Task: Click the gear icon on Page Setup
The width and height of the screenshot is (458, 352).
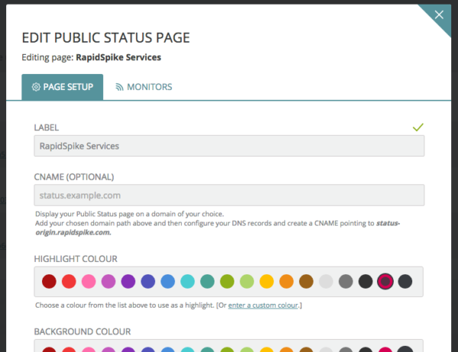Action: 36,87
